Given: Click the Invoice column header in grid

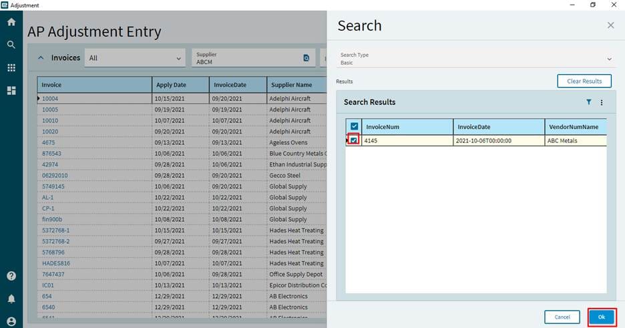Looking at the screenshot, I should 94,85.
